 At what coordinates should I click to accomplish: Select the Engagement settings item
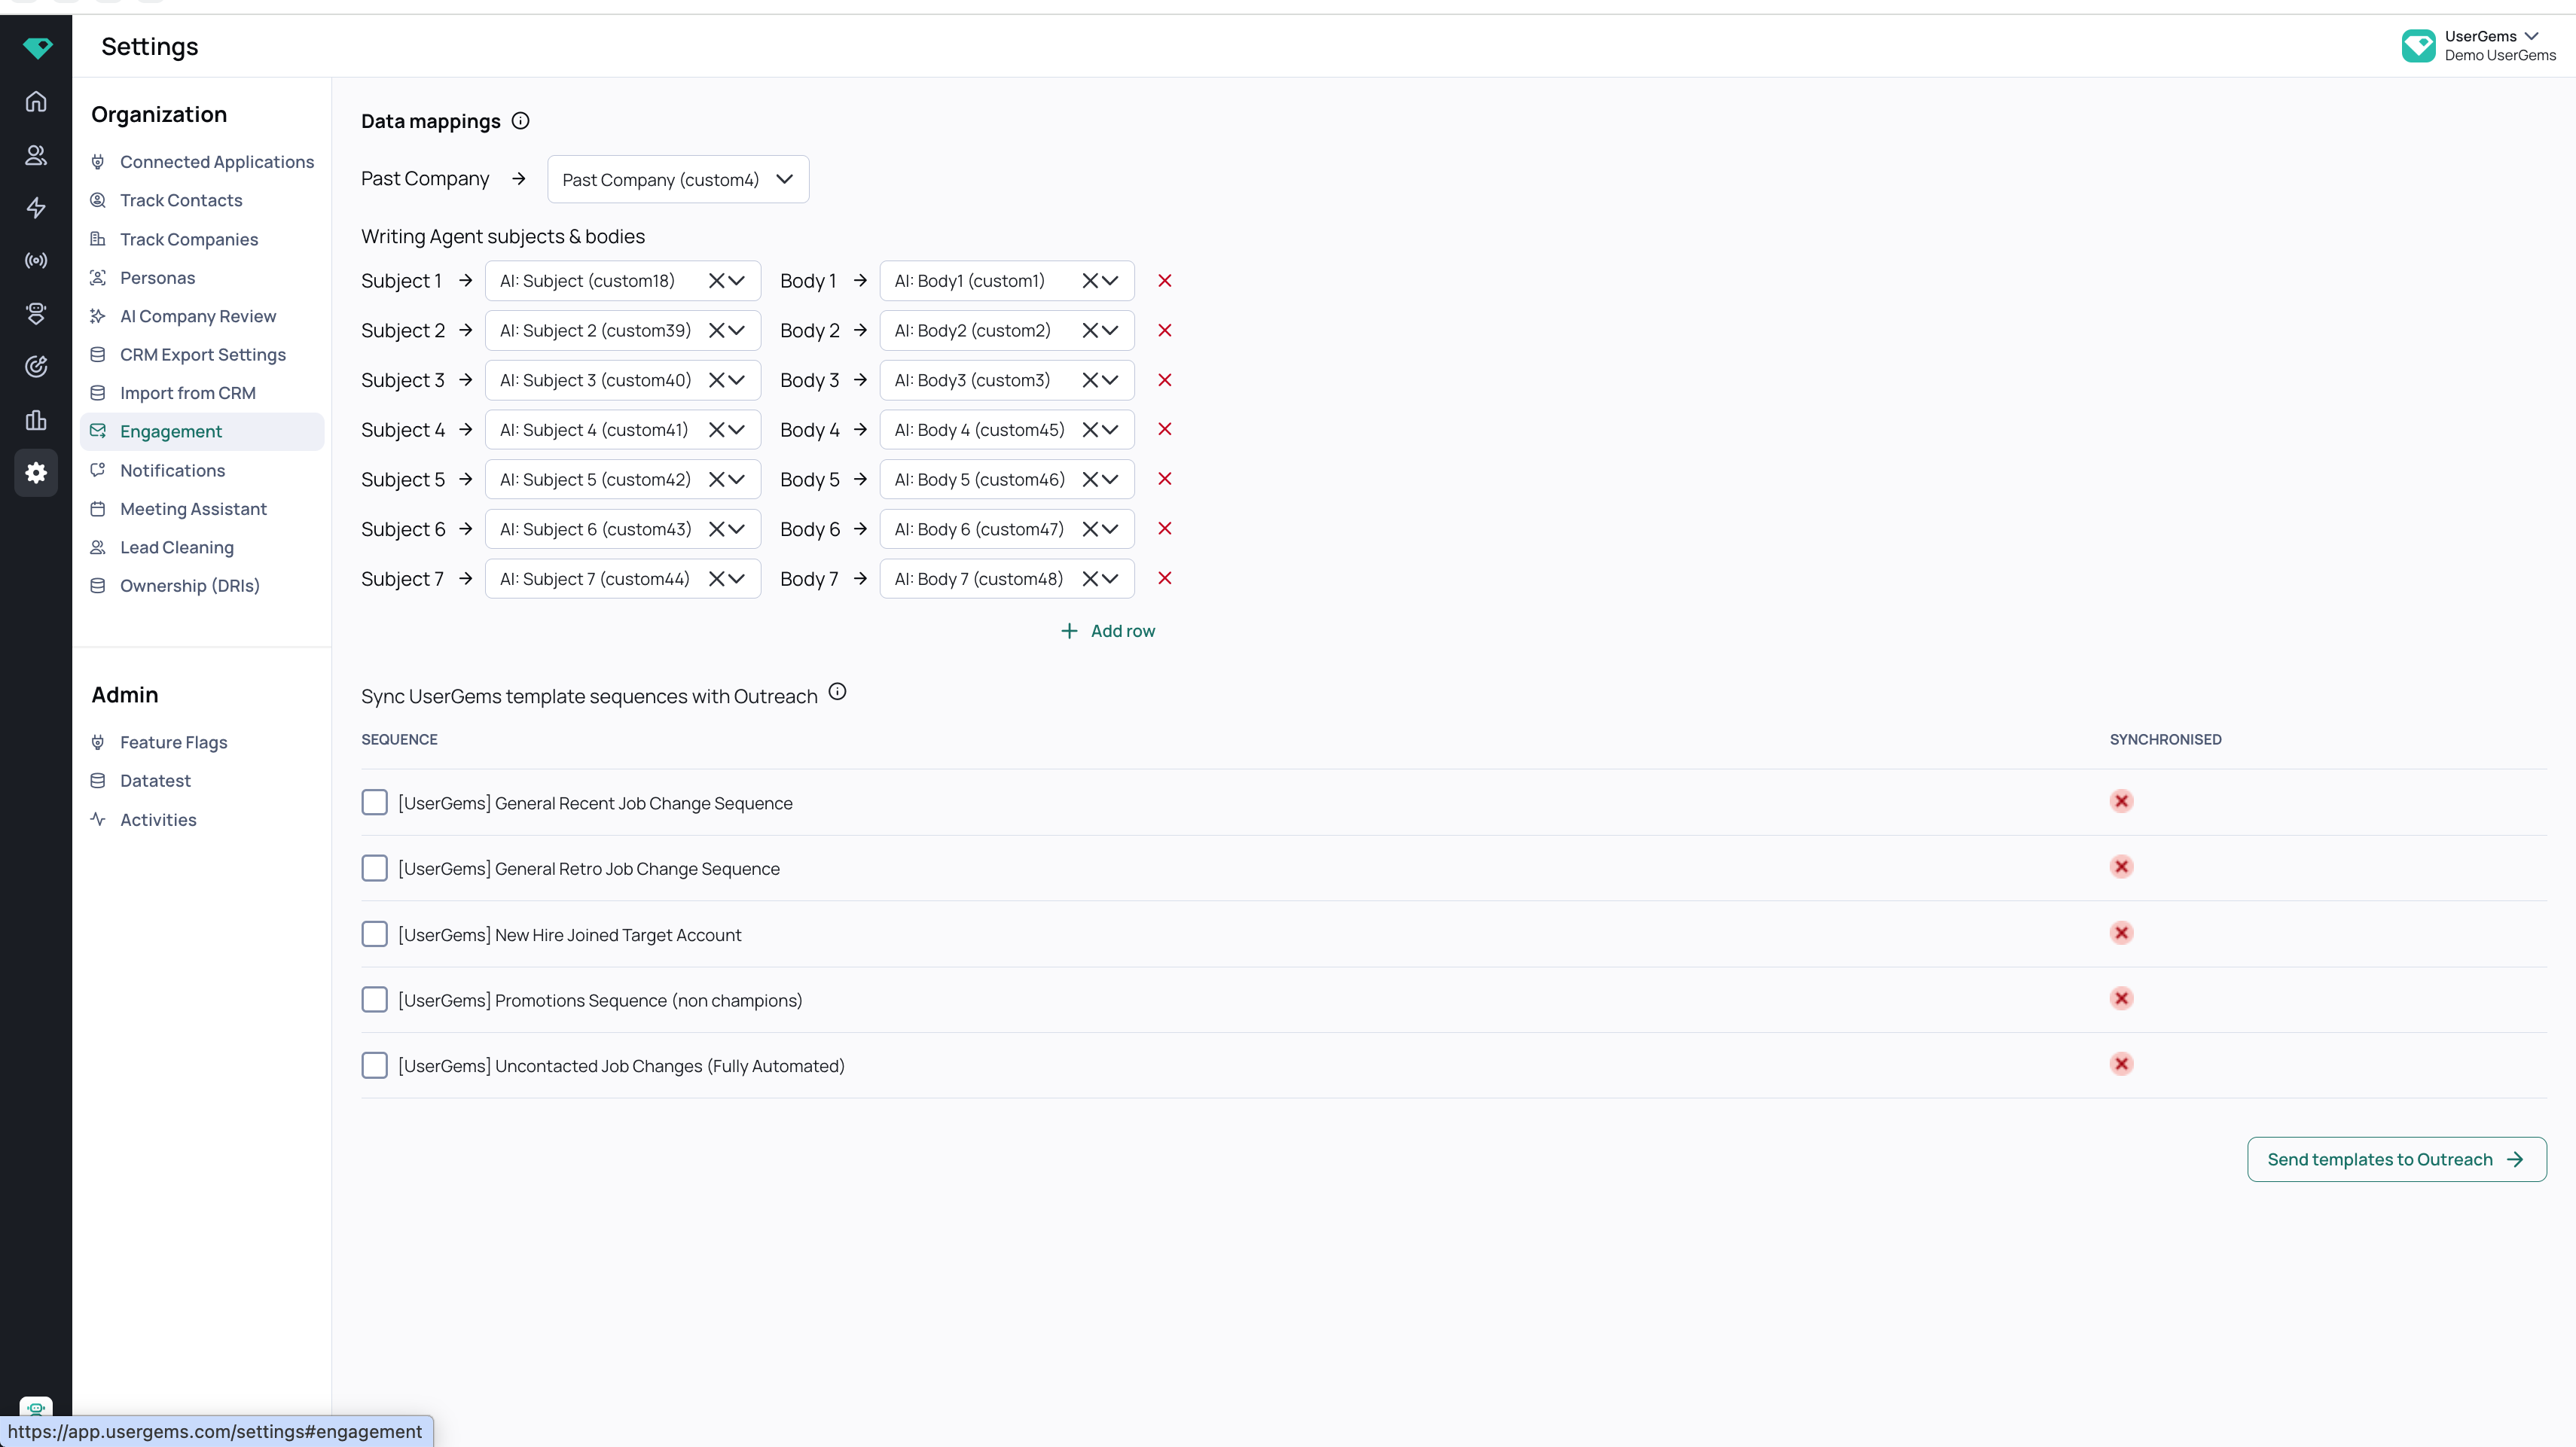(x=202, y=431)
